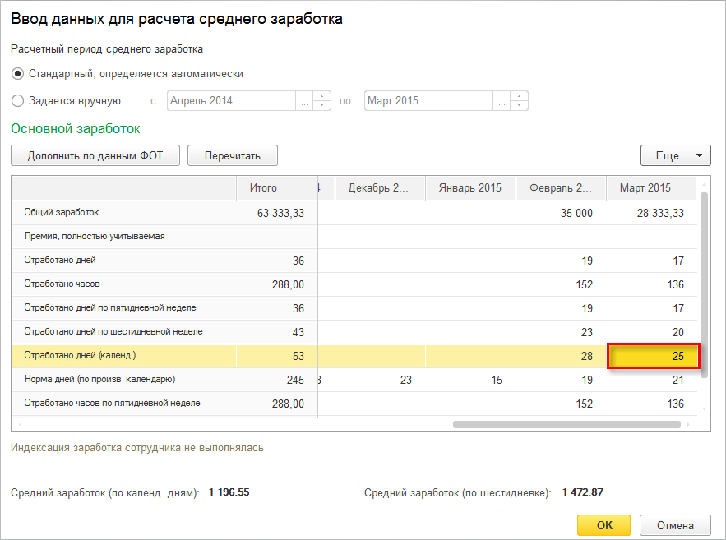
Task: Open the picker for the end month field
Action: click(x=502, y=101)
